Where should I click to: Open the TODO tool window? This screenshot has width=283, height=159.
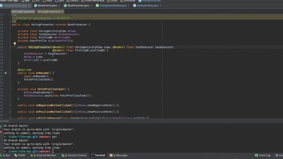(20, 155)
